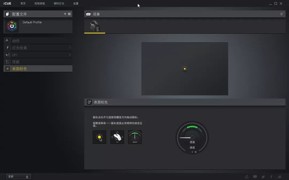Click the 更新 update button
Image resolution: width=289 pixels, height=180 pixels.
click(x=18, y=177)
